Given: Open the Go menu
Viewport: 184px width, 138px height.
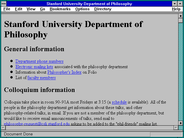Looking at the screenshot, I should [x=43, y=9].
